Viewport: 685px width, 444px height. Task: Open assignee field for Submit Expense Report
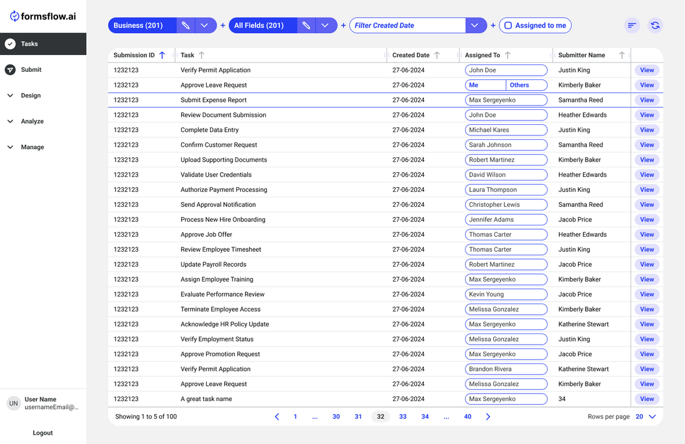(506, 100)
